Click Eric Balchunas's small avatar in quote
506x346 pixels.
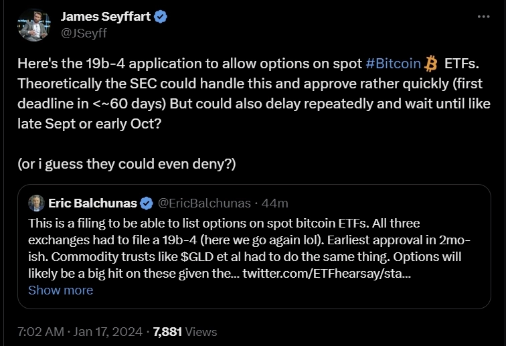36,203
